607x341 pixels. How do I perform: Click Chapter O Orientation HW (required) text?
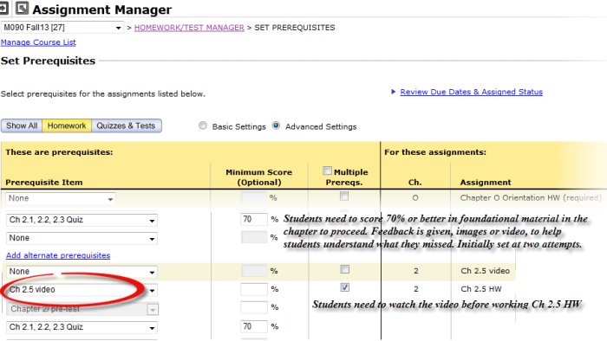pos(531,197)
